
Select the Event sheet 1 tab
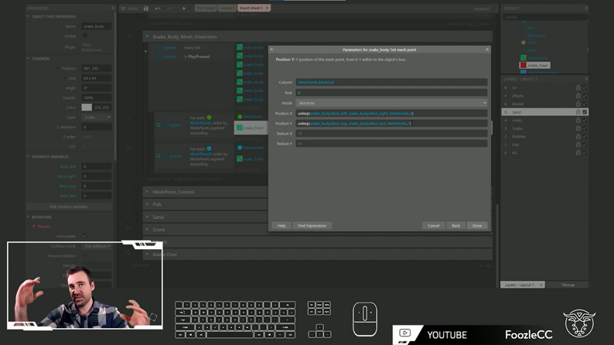[x=251, y=9]
